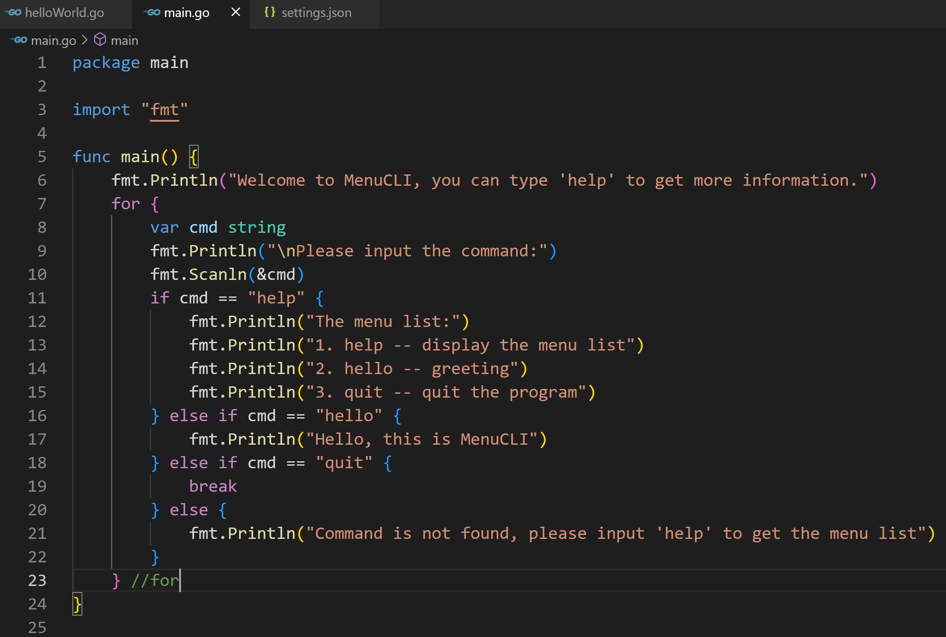This screenshot has height=637, width=946.
Task: Click the underlined fmt import string
Action: click(164, 109)
